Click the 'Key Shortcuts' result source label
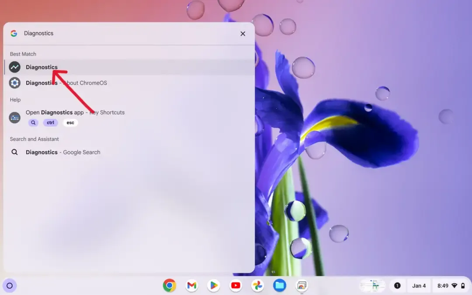This screenshot has width=472, height=295. click(107, 113)
